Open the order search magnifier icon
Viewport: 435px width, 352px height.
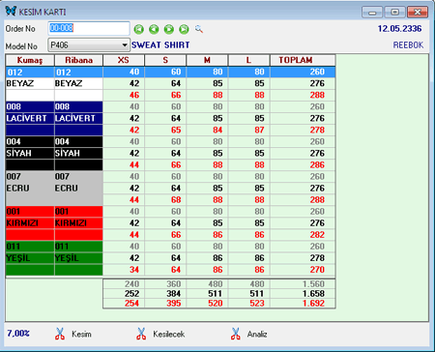(199, 29)
